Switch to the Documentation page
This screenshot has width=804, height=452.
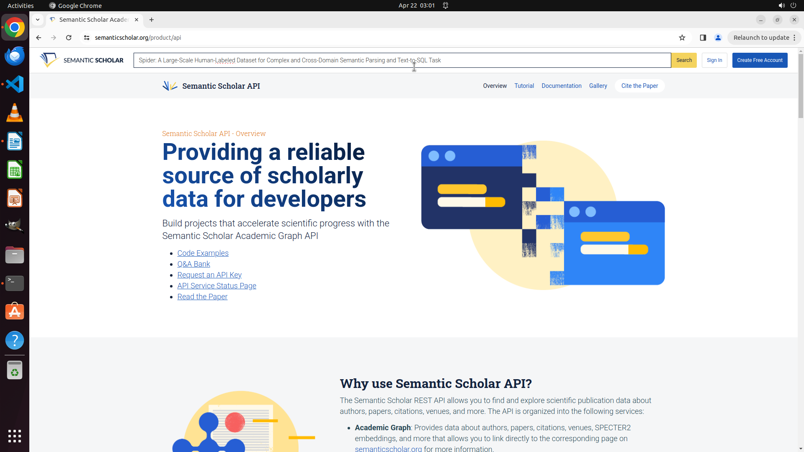click(x=561, y=86)
